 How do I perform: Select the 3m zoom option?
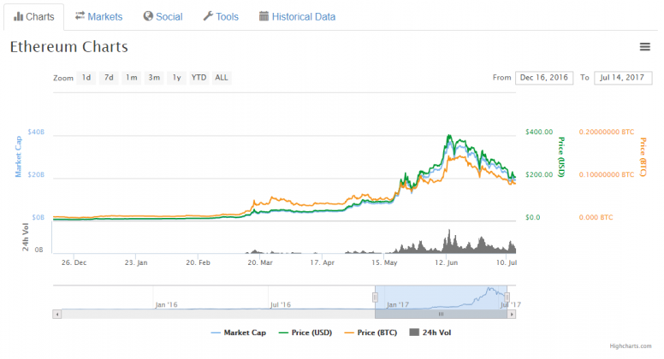(x=154, y=78)
